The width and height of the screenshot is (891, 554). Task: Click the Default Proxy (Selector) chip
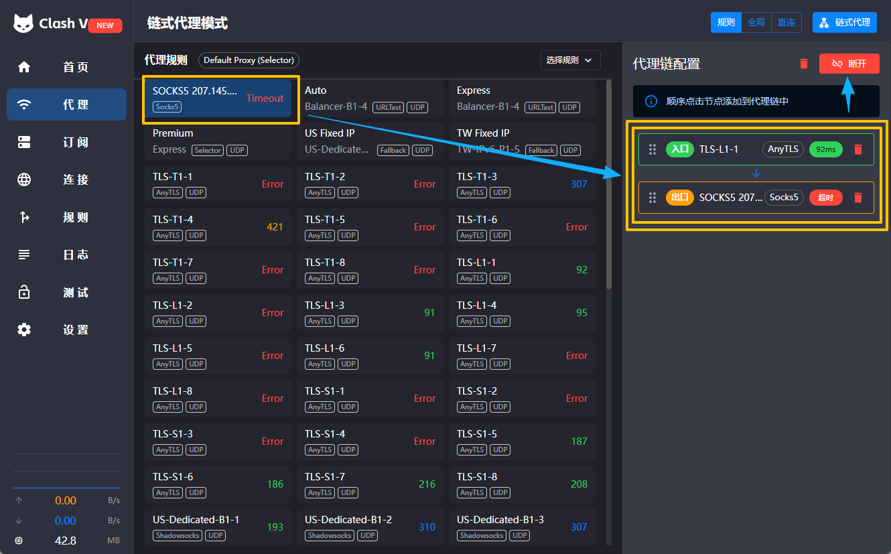(249, 60)
